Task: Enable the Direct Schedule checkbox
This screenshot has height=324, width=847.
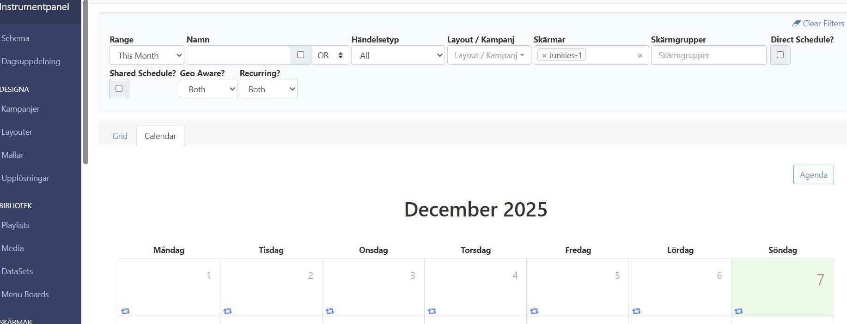Action: (x=780, y=55)
